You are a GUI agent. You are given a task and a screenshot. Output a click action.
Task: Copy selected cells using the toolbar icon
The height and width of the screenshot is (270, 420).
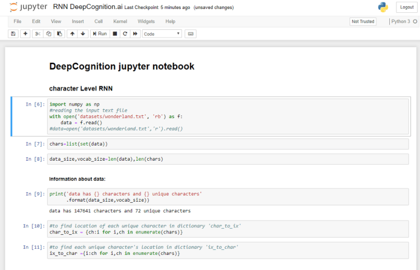click(x=49, y=34)
